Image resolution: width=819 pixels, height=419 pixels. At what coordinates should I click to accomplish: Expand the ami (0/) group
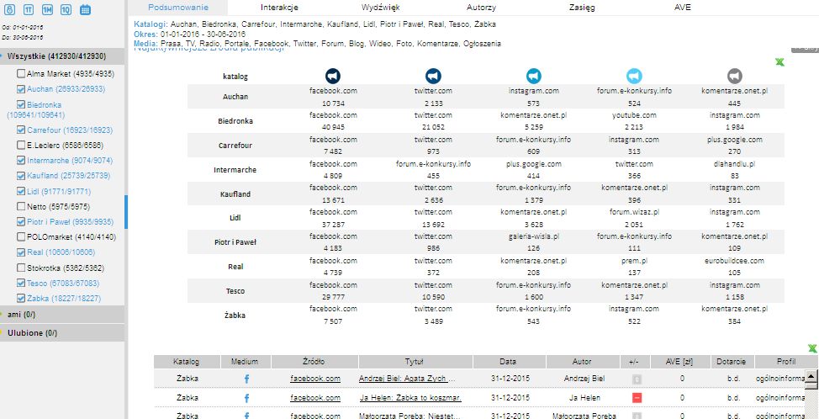pyautogui.click(x=3, y=314)
